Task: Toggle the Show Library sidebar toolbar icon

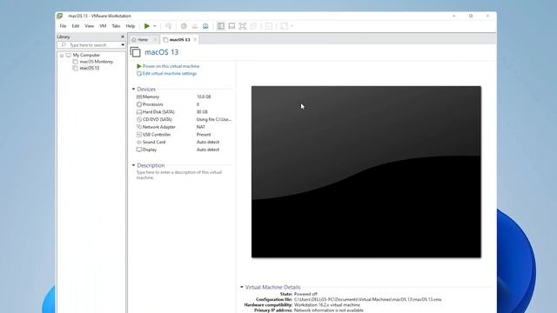Action: 220,26
